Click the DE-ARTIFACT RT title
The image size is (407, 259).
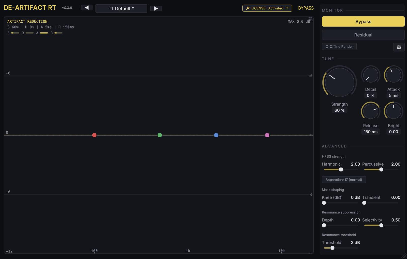click(x=30, y=8)
